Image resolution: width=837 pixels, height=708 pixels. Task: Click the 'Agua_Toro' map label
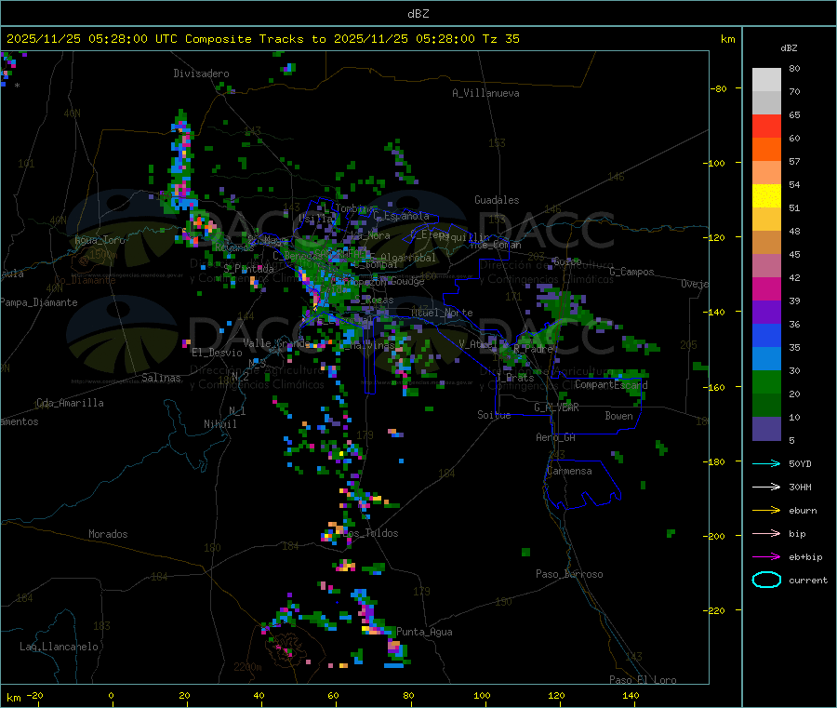point(100,240)
